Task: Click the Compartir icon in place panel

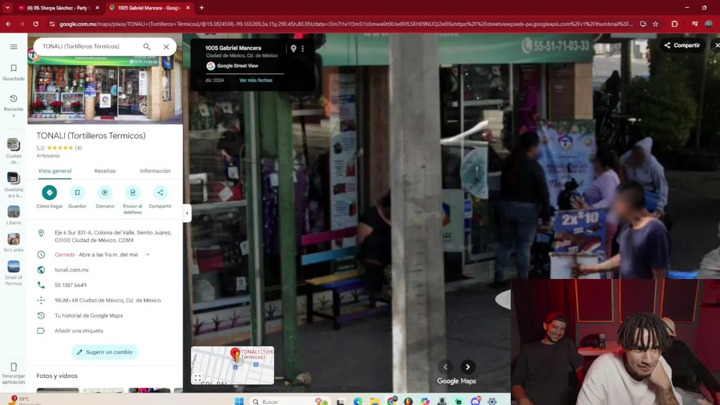Action: 160,192
